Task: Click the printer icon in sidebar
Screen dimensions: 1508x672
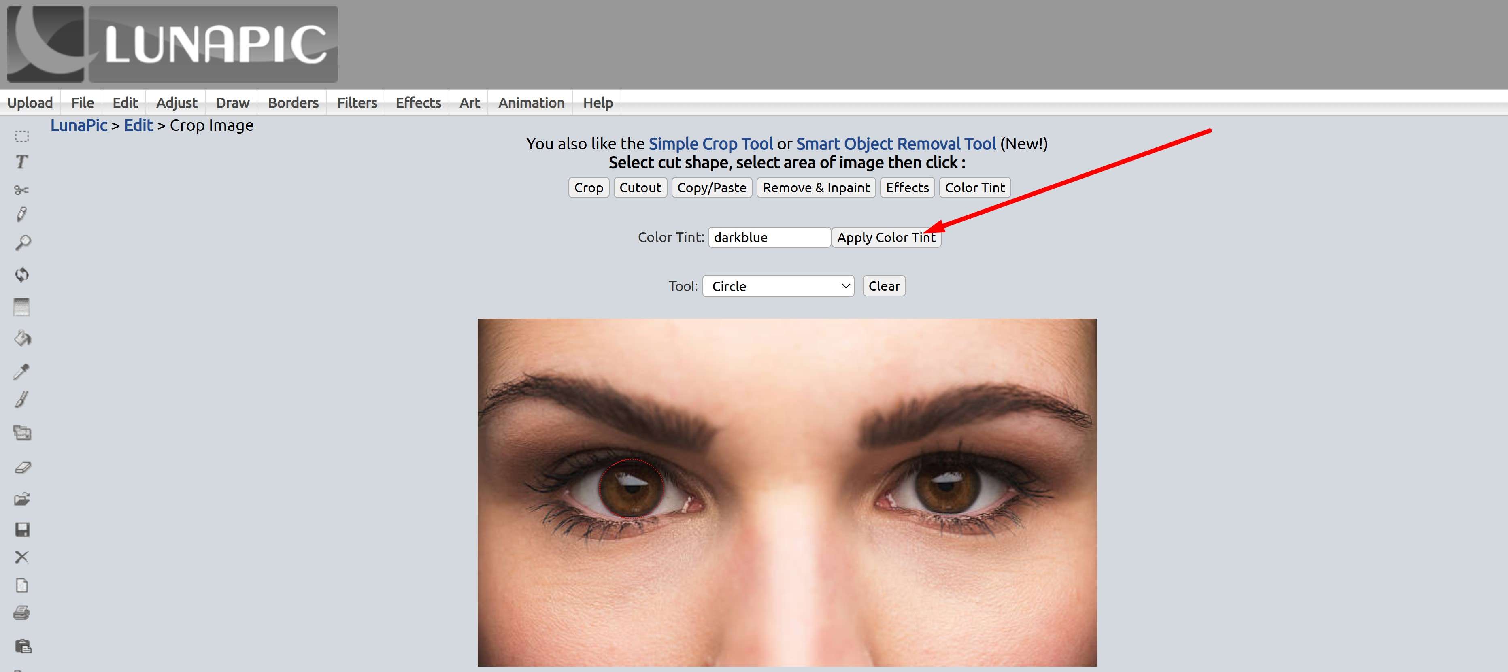Action: click(x=22, y=613)
